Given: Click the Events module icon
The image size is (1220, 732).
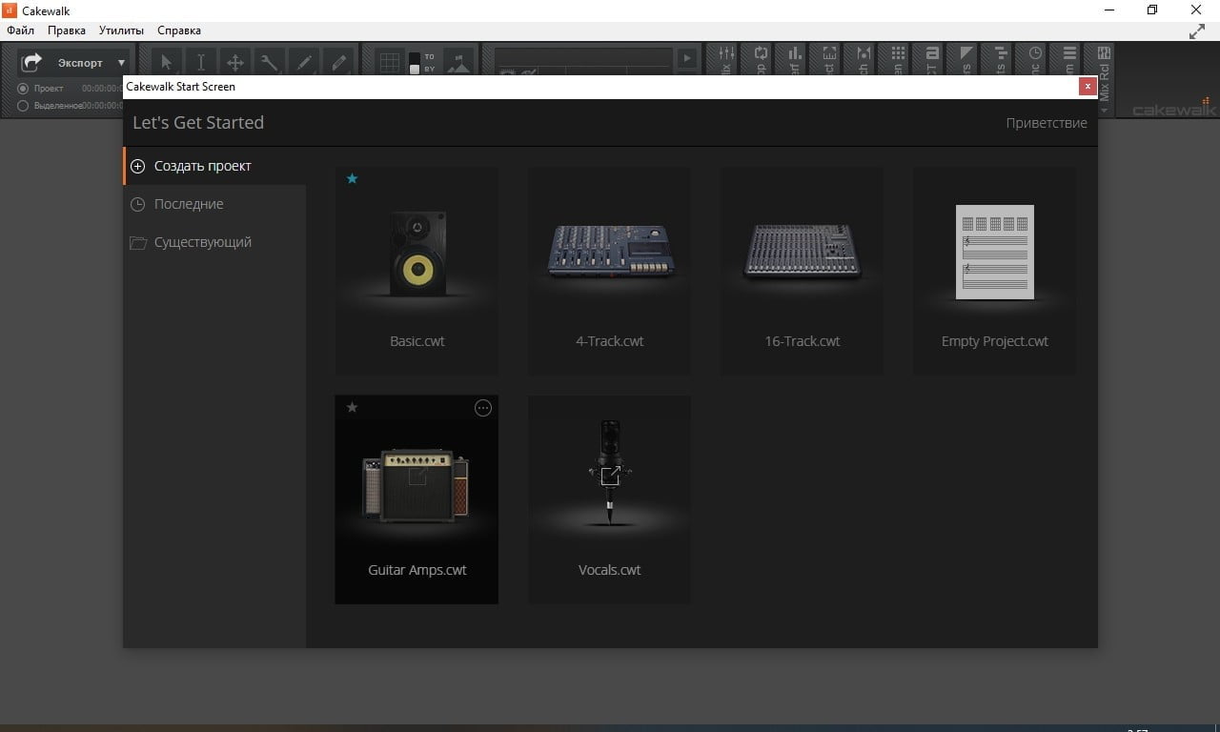Looking at the screenshot, I should tap(1001, 53).
